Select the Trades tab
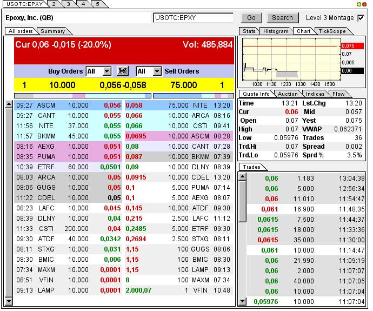The width and height of the screenshot is (373, 311). (252, 167)
